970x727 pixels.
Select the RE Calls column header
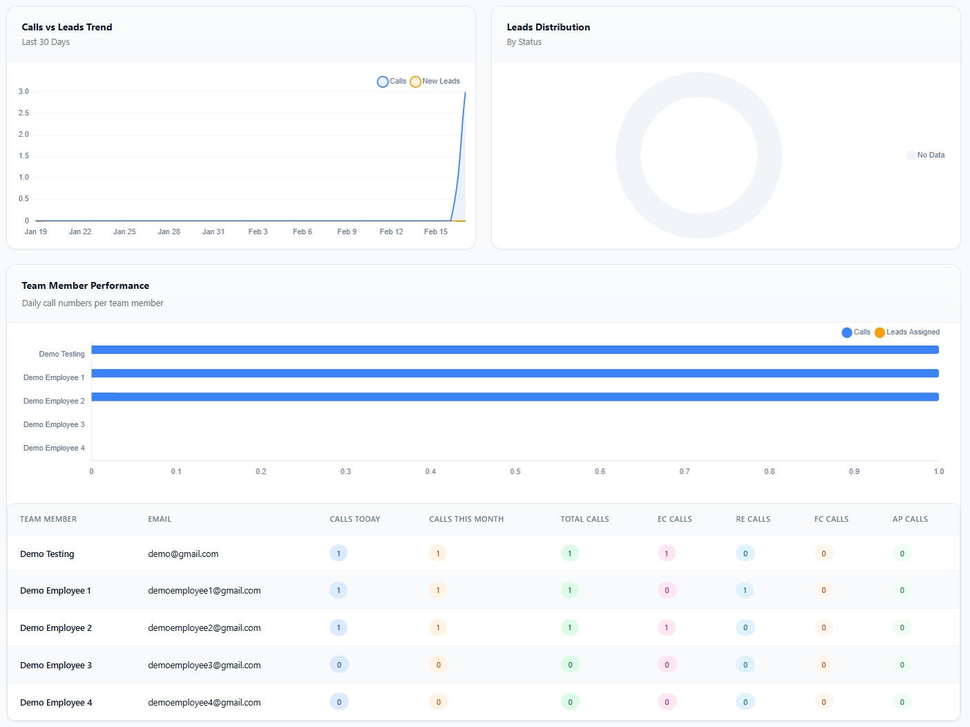753,519
